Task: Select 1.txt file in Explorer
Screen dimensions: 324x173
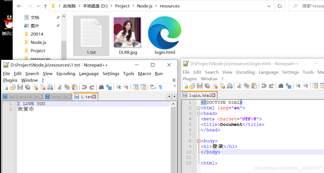Action: coord(91,36)
